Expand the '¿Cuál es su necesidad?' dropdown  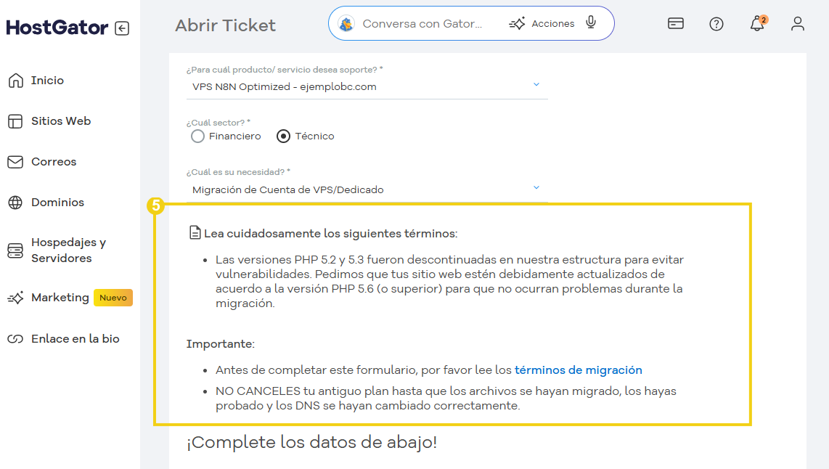click(x=536, y=187)
